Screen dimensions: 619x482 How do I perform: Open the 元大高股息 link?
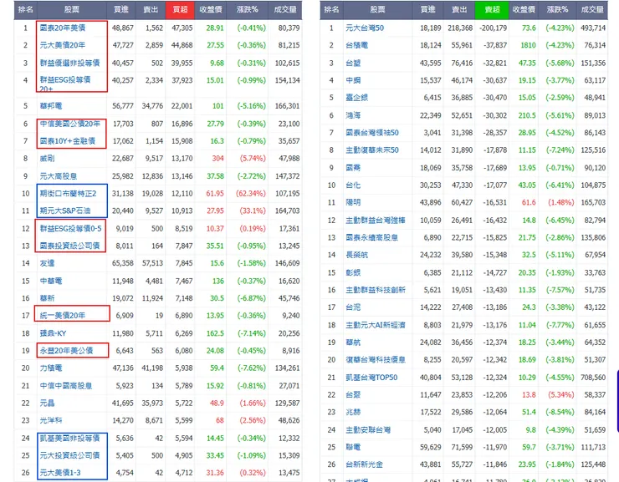(x=59, y=176)
